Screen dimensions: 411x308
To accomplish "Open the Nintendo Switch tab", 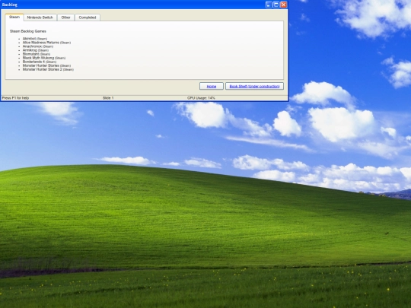I will click(40, 17).
